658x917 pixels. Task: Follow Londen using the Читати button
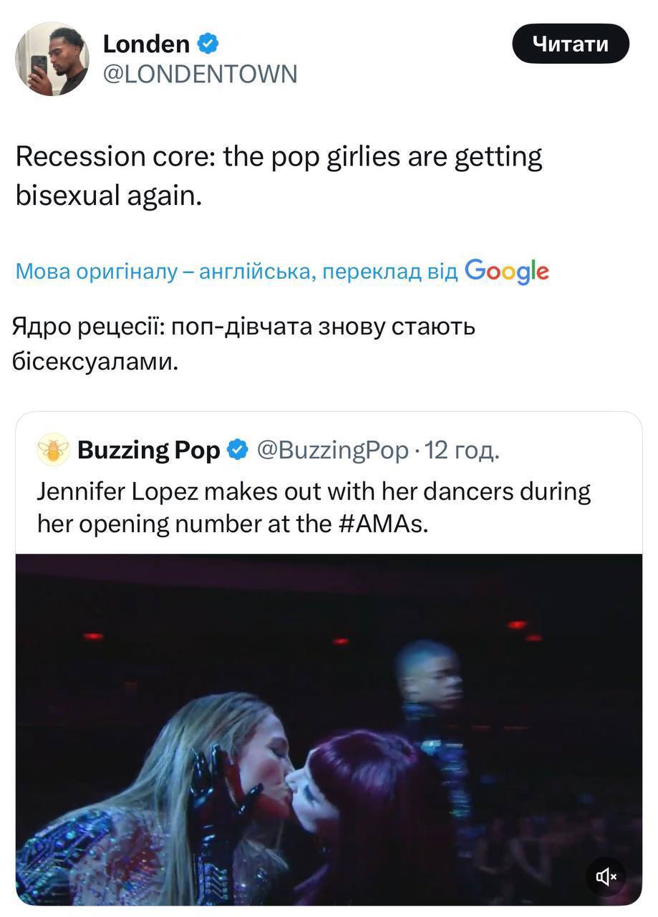click(571, 44)
